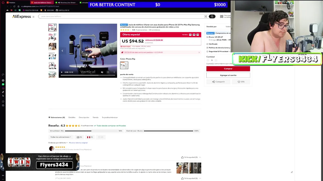The width and height of the screenshot is (323, 181).
Task: Open the video more-options three dots
Action: point(114,72)
